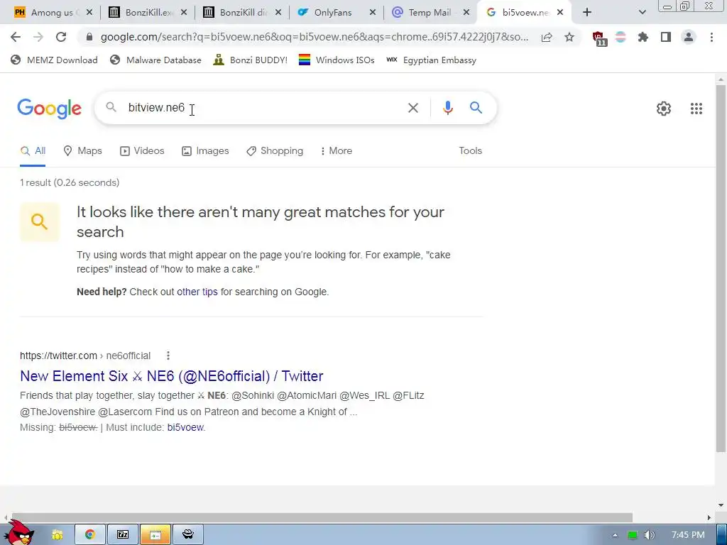
Task: Click the vertical page scrollbar
Action: click(x=721, y=269)
